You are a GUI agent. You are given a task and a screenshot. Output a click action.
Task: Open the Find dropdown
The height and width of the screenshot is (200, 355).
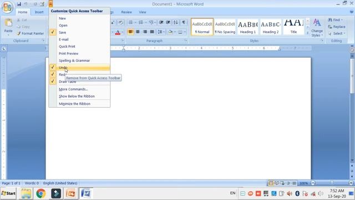point(335,20)
